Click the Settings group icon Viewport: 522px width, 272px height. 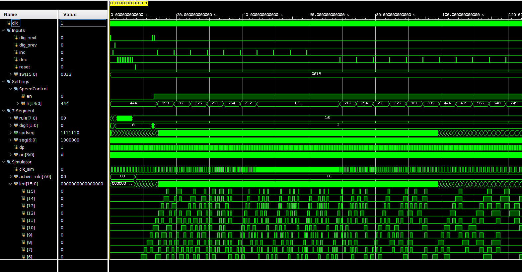tap(9, 81)
